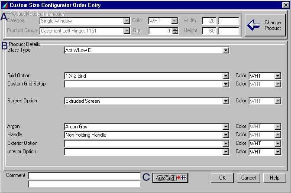Open the Grid Option Color dropdown

click(278, 76)
